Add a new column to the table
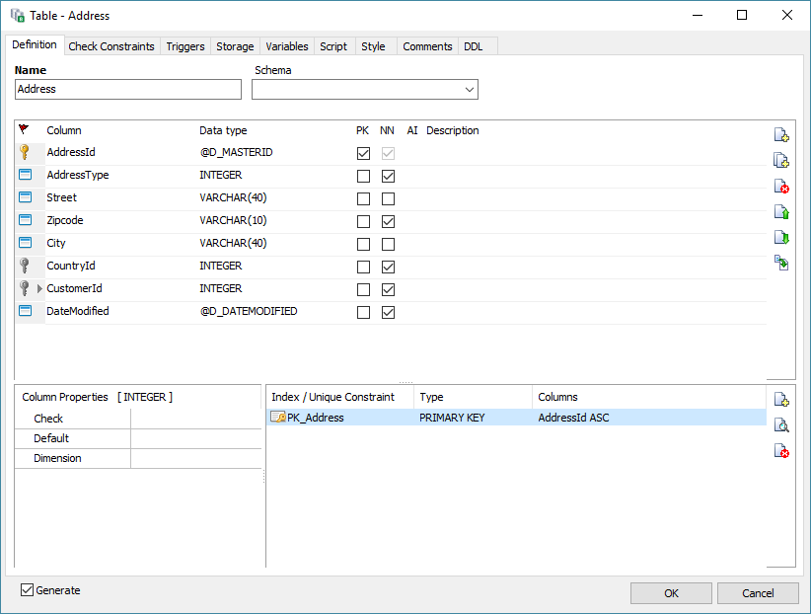The image size is (811, 614). tap(781, 134)
